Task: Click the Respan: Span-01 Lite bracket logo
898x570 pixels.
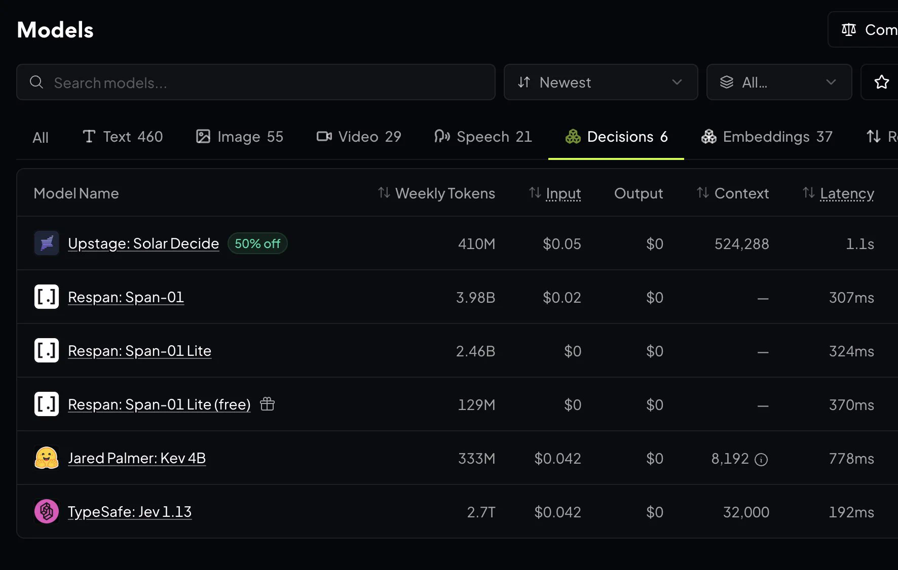Action: (47, 351)
